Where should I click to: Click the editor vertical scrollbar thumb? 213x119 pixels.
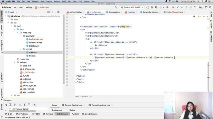(208, 77)
